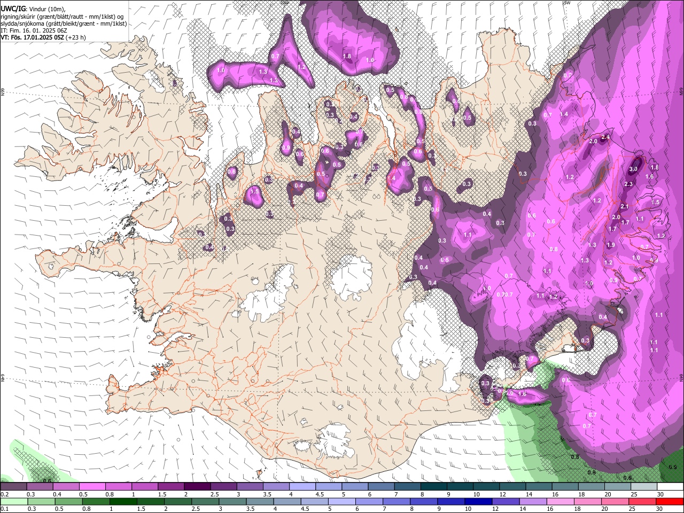
Task: Pick the dark green rain swatch between 1 and 1.5
Action: (123, 501)
